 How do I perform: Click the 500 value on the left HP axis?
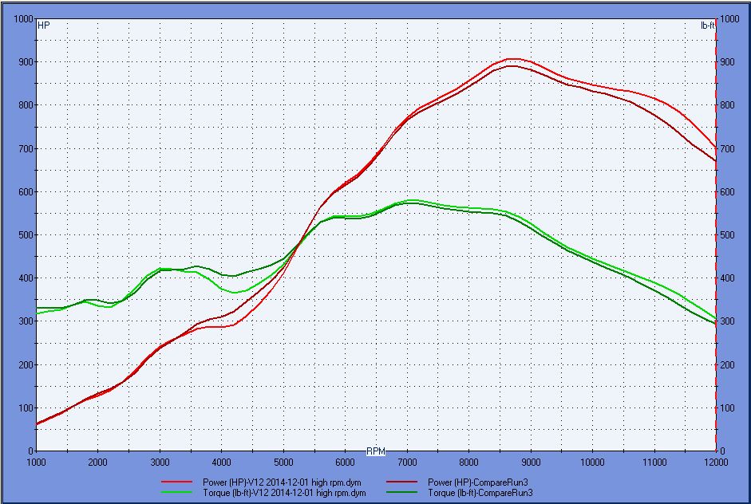[23, 235]
